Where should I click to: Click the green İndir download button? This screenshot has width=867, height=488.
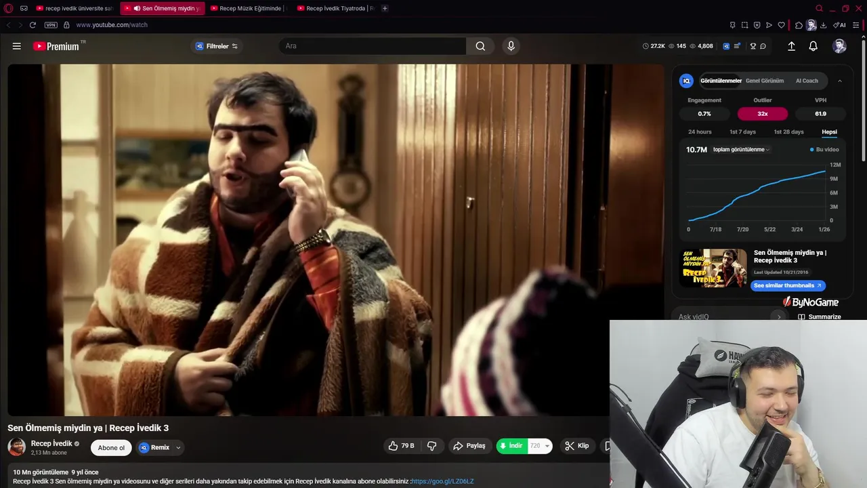pyautogui.click(x=511, y=446)
